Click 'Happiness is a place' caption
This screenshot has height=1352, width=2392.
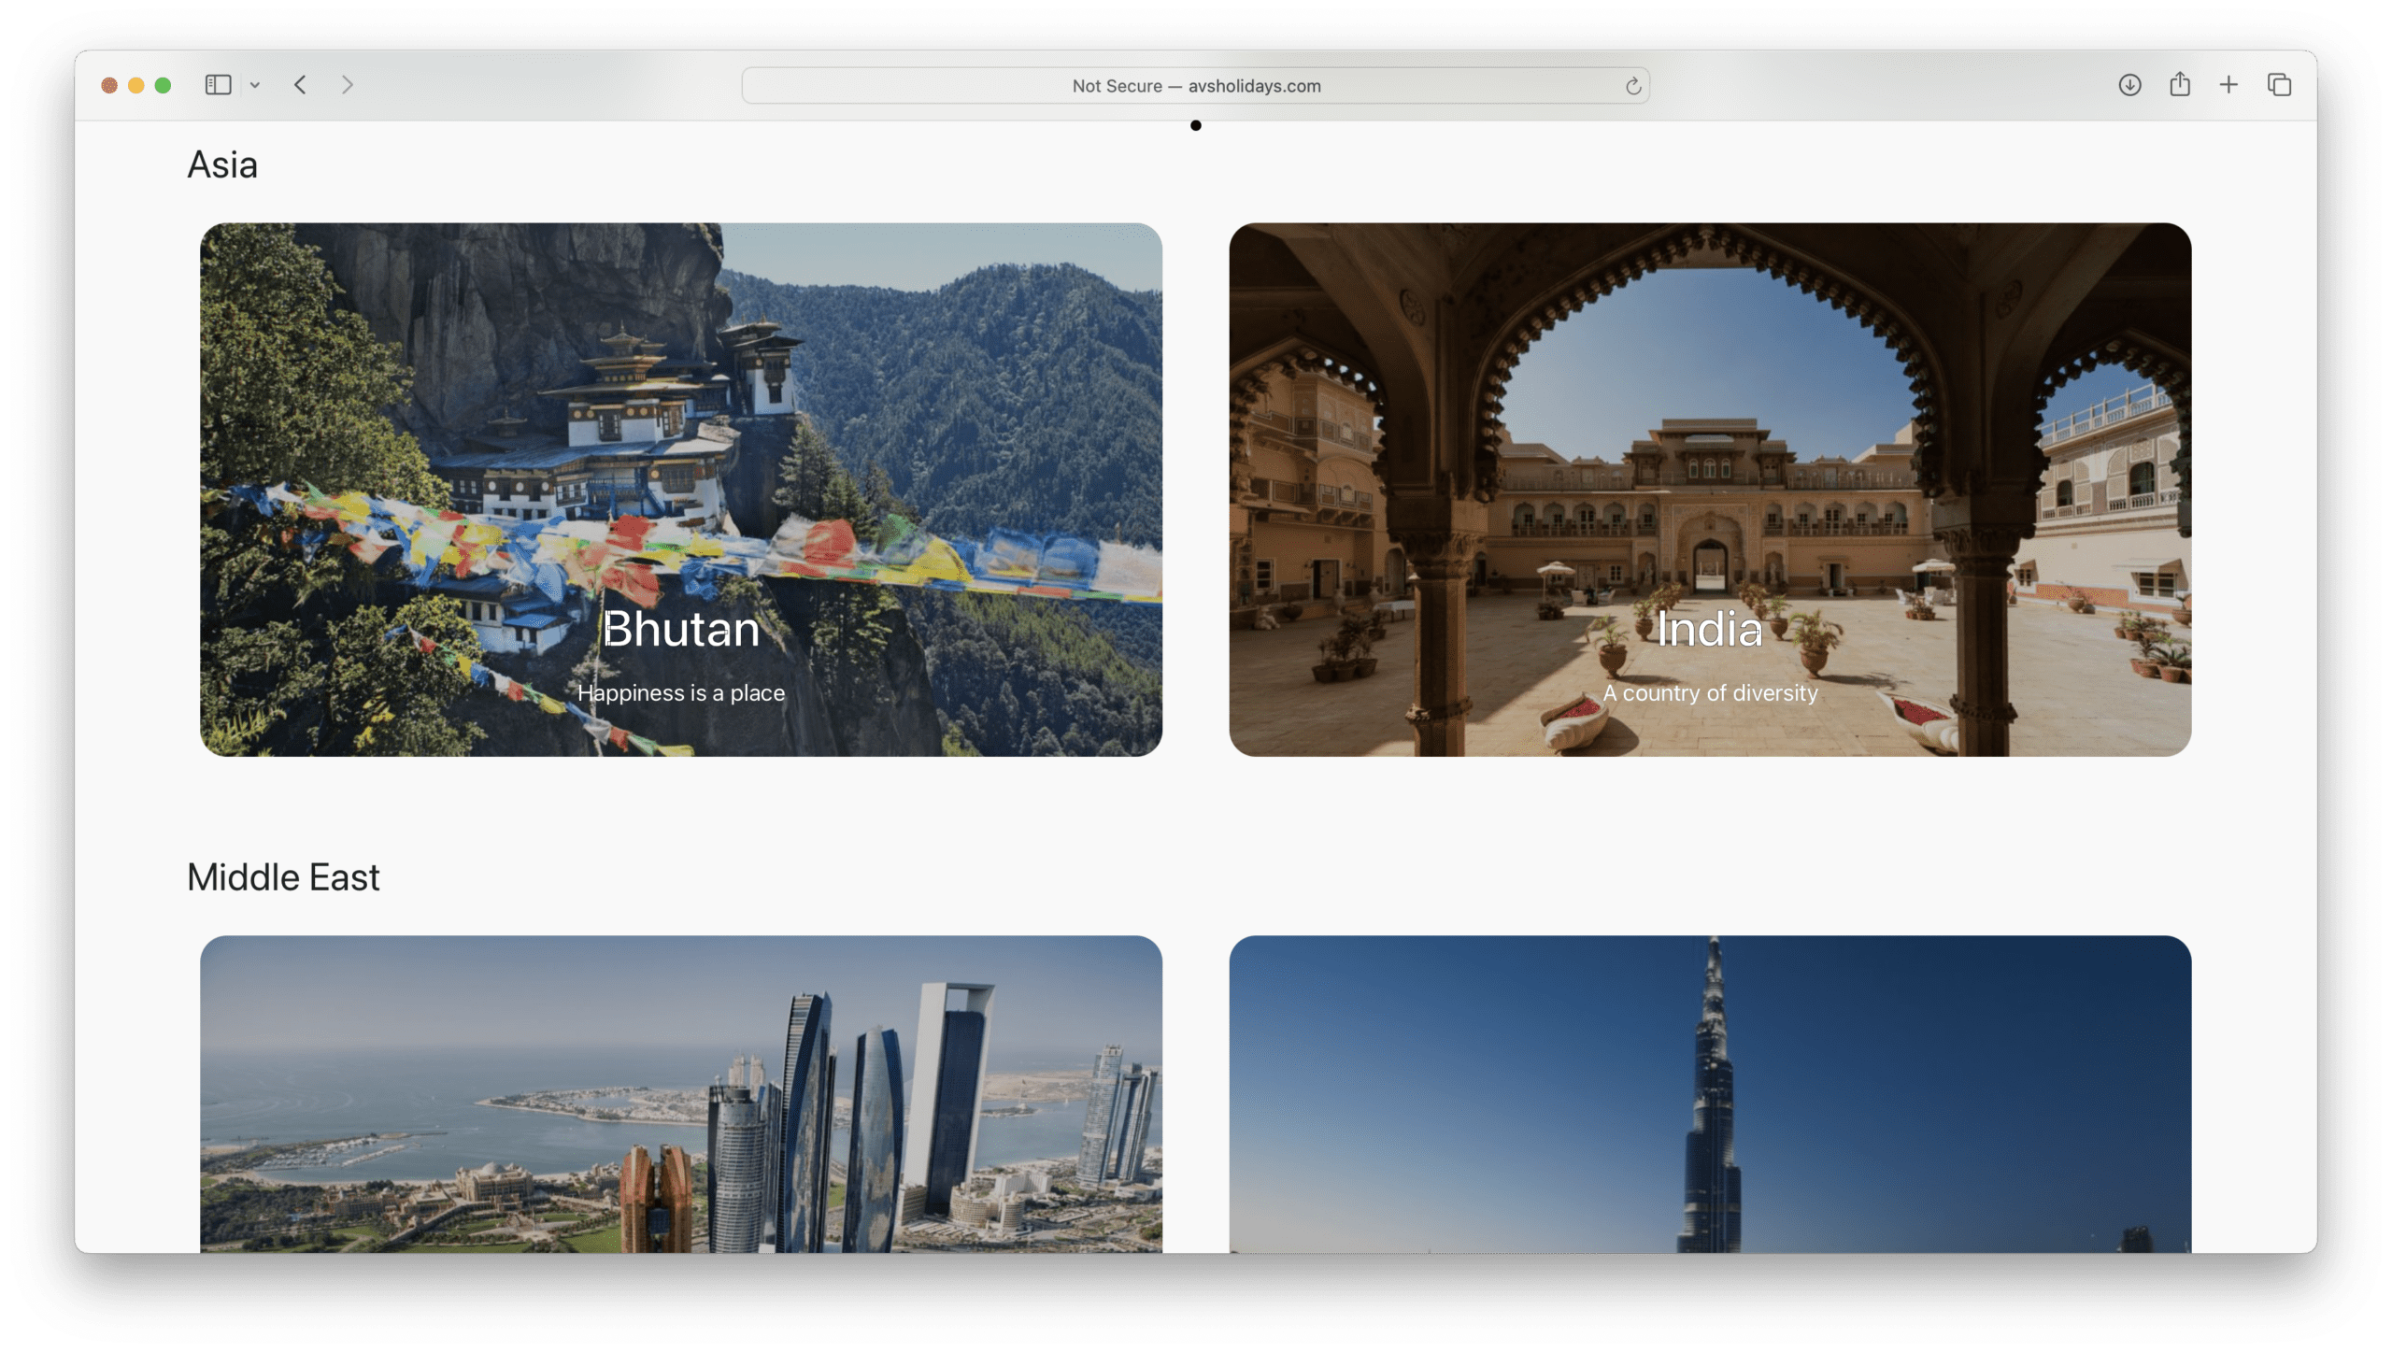[x=680, y=693]
